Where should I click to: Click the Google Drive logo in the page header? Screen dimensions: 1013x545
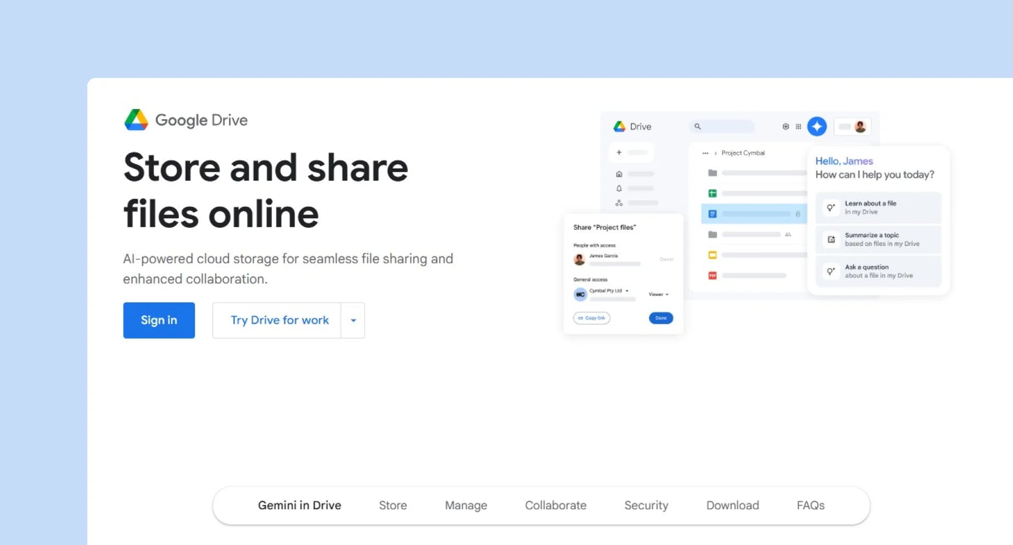point(186,120)
